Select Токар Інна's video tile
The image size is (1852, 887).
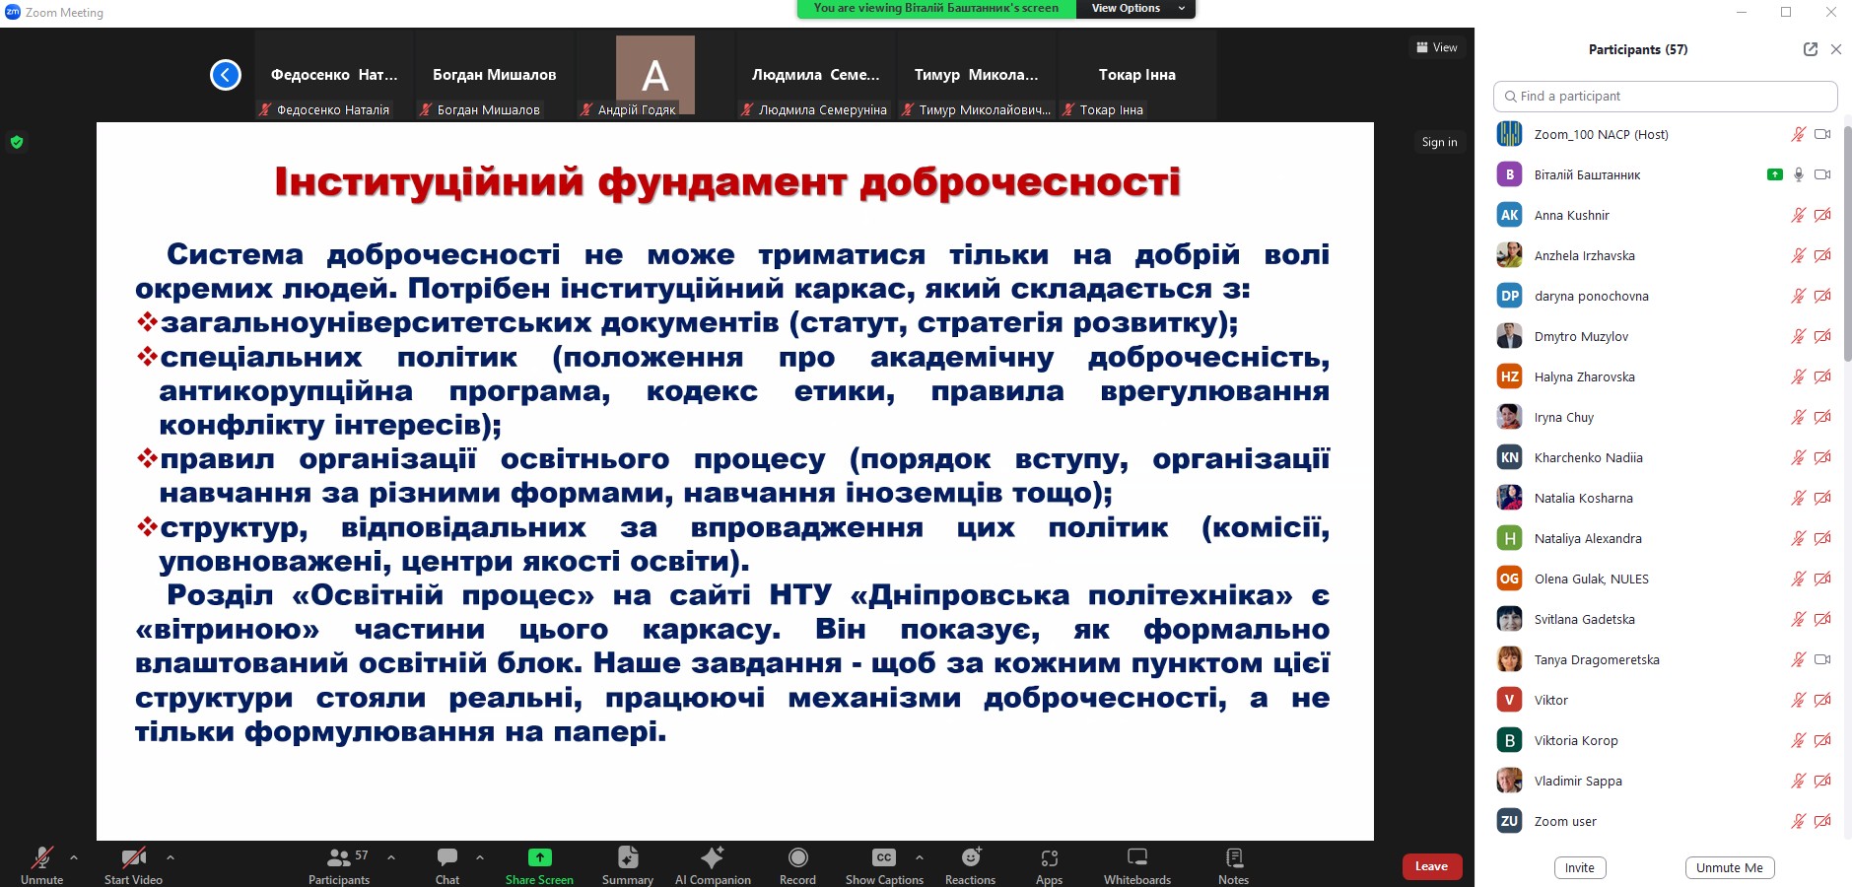point(1137,76)
